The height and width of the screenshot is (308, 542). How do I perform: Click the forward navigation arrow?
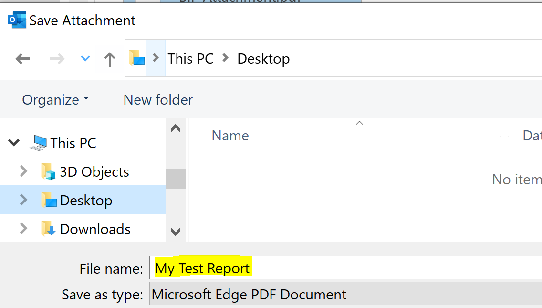(x=57, y=58)
